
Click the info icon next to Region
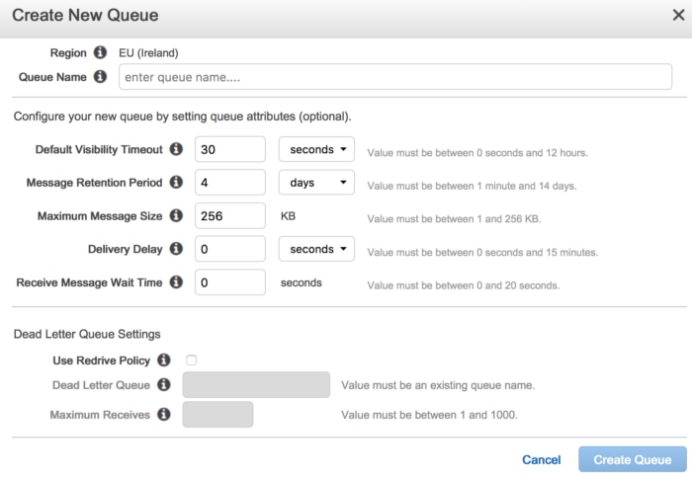100,52
